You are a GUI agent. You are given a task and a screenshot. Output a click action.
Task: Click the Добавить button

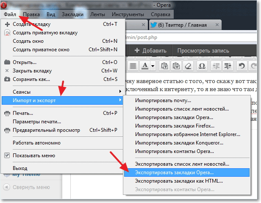pyautogui.click(x=150, y=50)
